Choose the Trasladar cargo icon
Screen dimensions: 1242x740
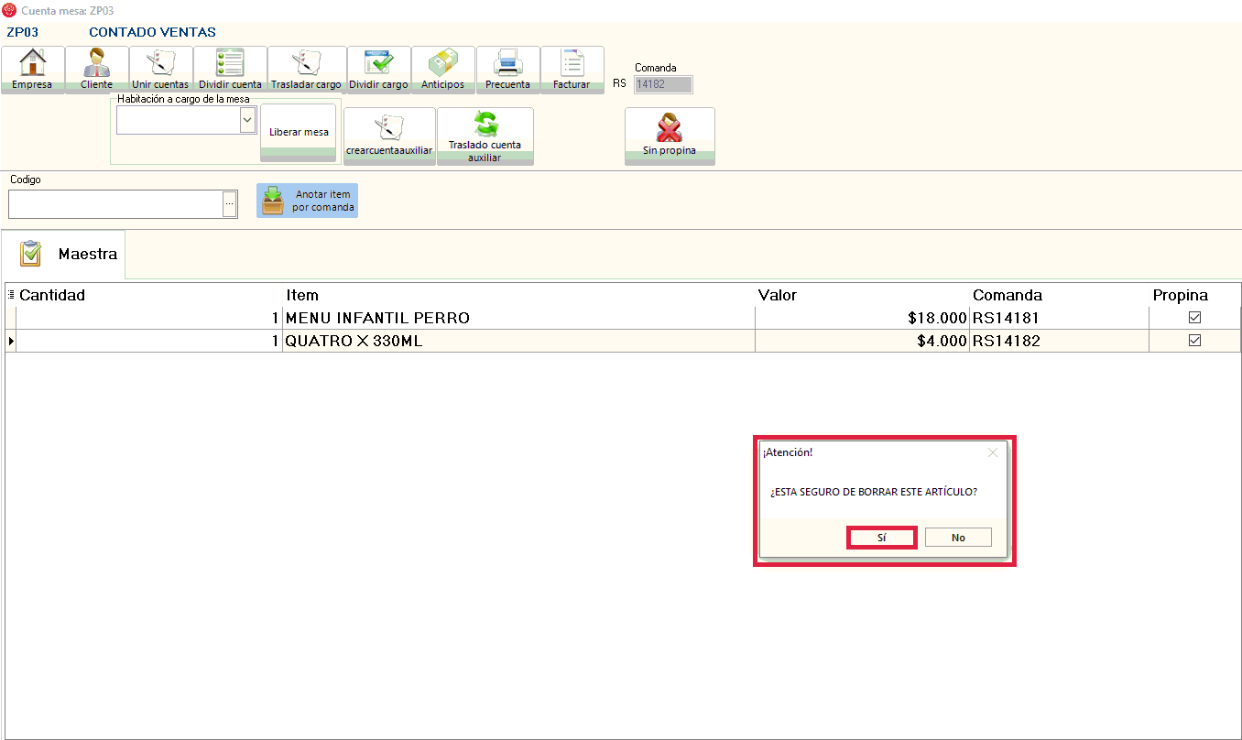tap(305, 63)
